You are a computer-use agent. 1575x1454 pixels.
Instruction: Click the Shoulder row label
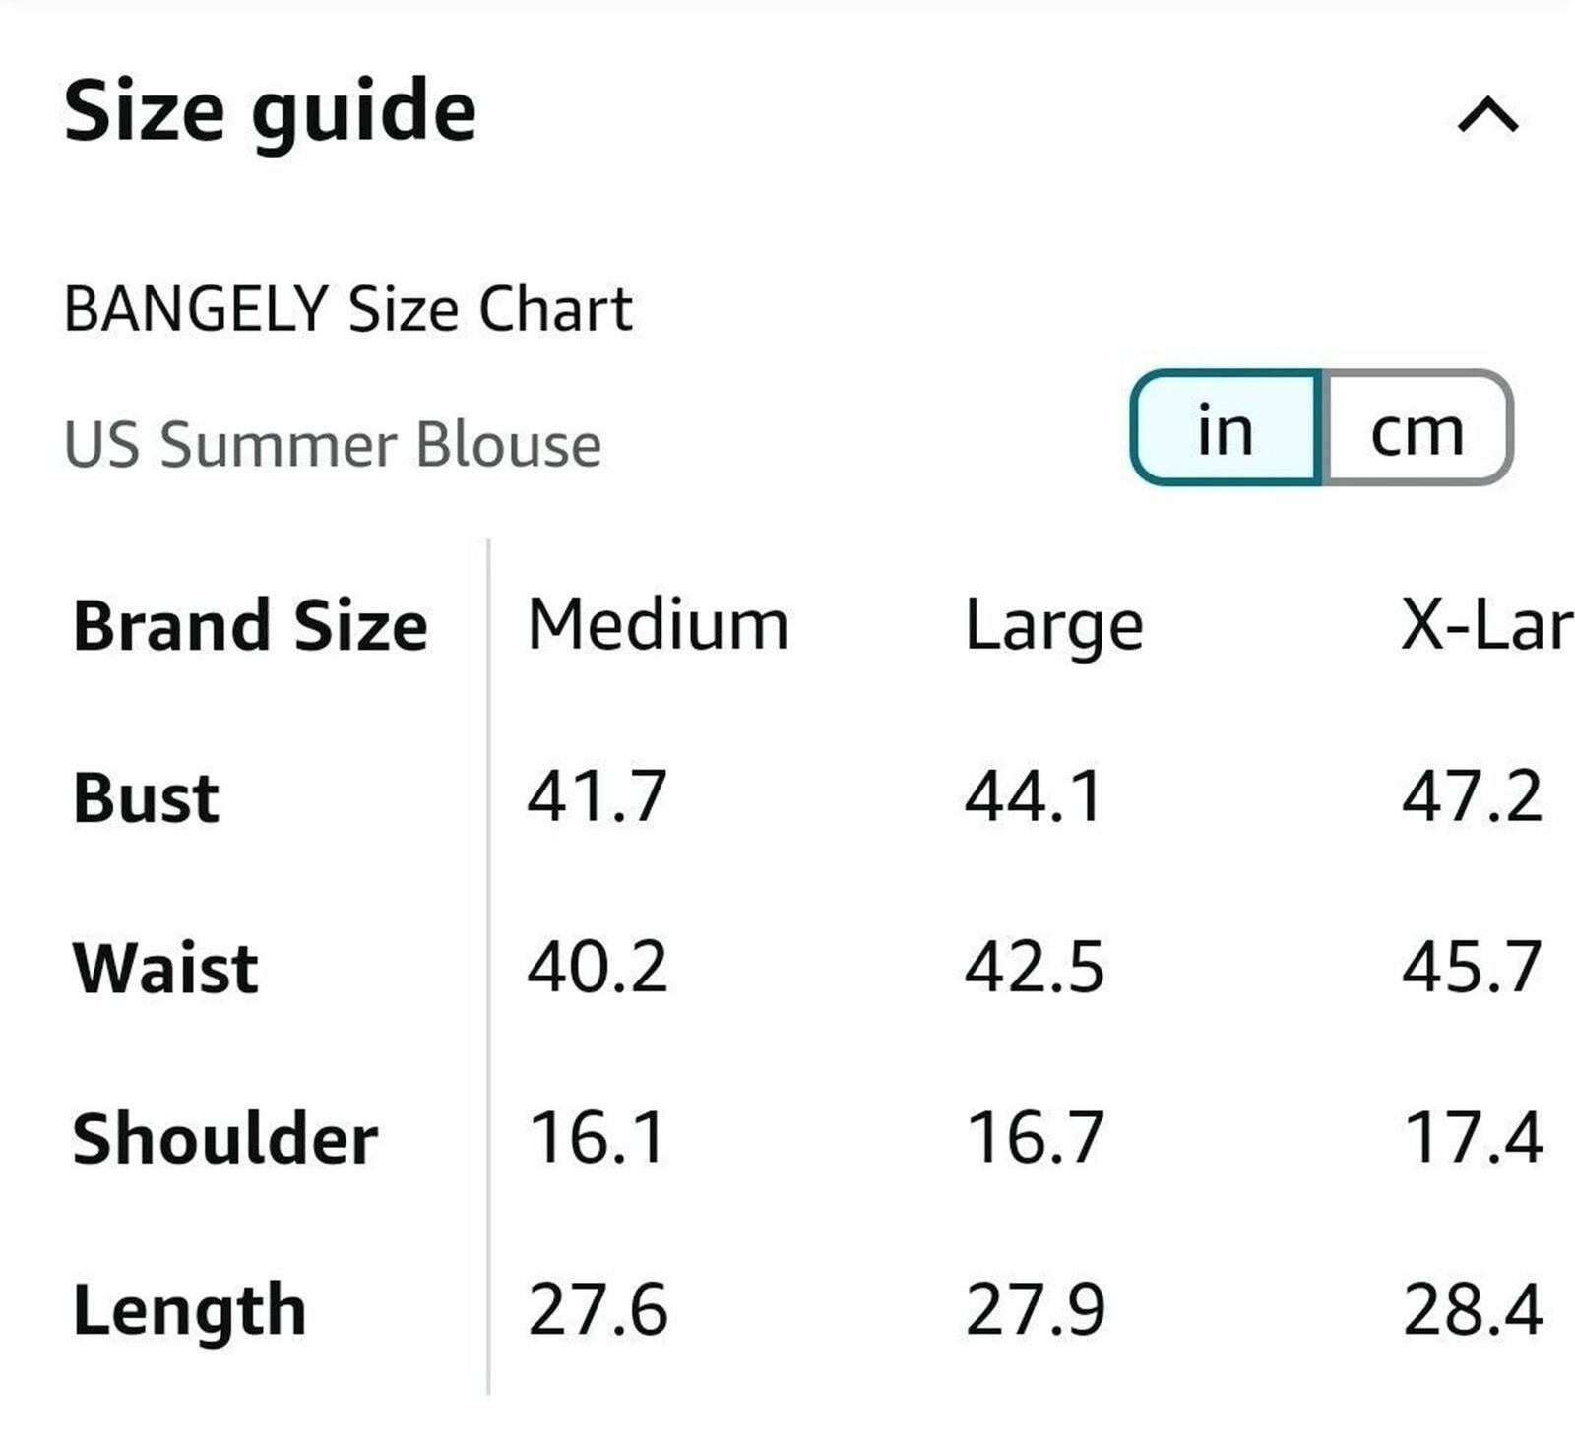pos(225,1138)
